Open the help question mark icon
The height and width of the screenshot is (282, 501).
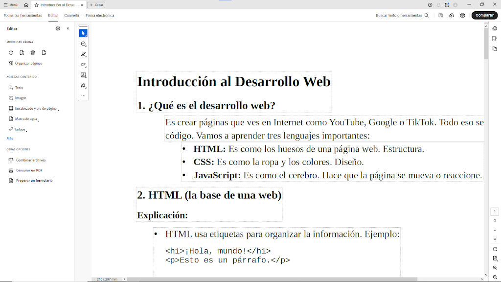pyautogui.click(x=430, y=5)
